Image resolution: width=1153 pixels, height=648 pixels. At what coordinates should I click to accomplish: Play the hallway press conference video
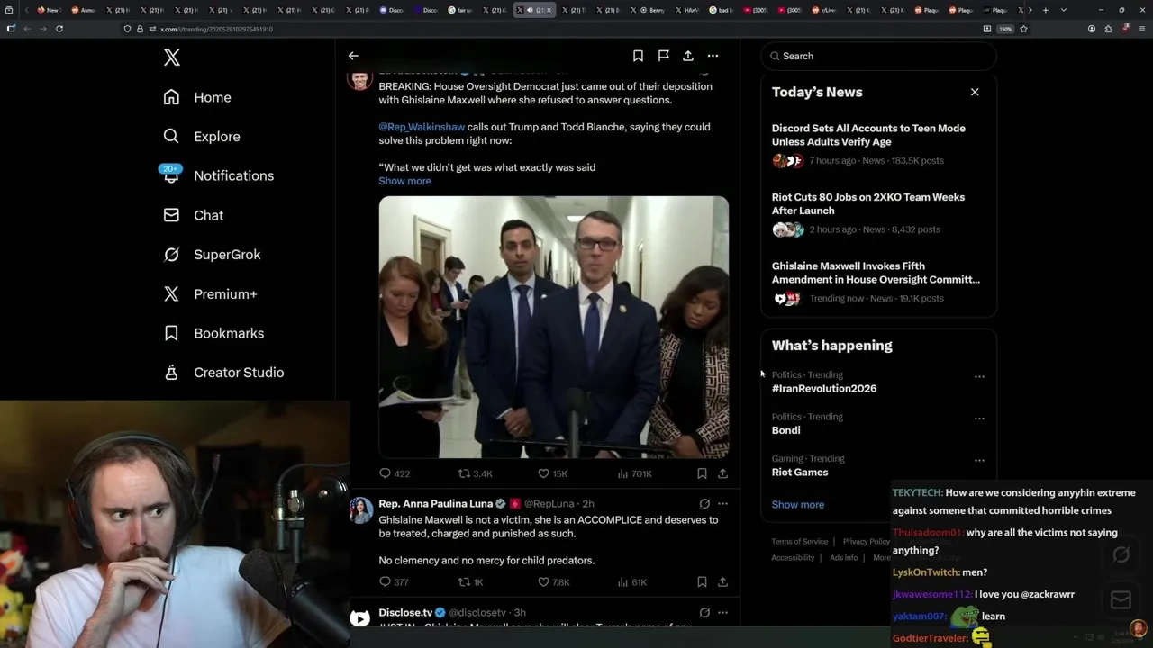click(553, 327)
